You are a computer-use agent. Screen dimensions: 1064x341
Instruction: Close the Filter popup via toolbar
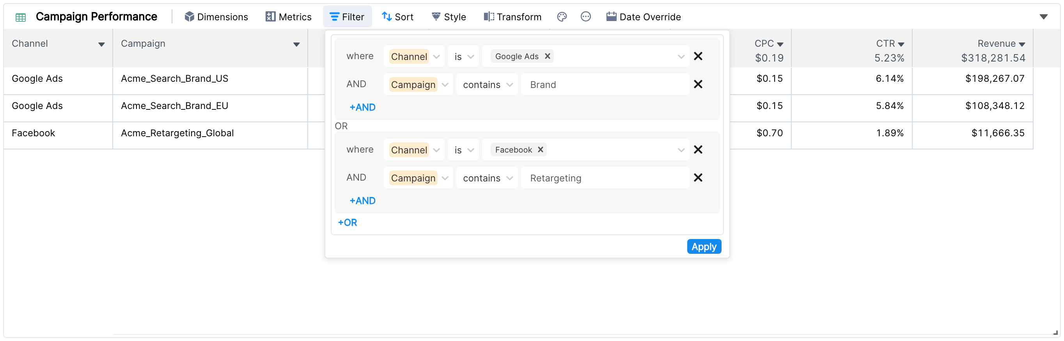pyautogui.click(x=347, y=17)
